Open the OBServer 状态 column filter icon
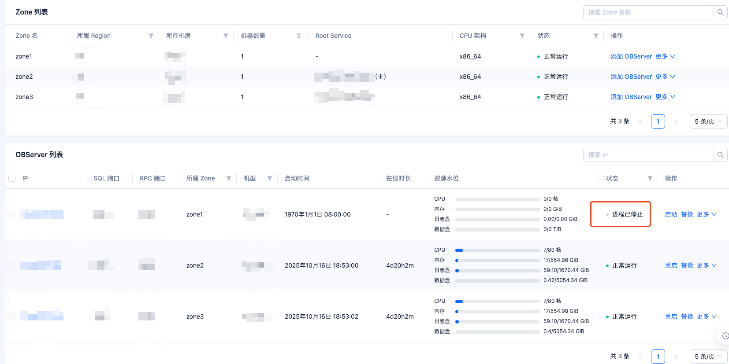729x364 pixels. (650, 178)
